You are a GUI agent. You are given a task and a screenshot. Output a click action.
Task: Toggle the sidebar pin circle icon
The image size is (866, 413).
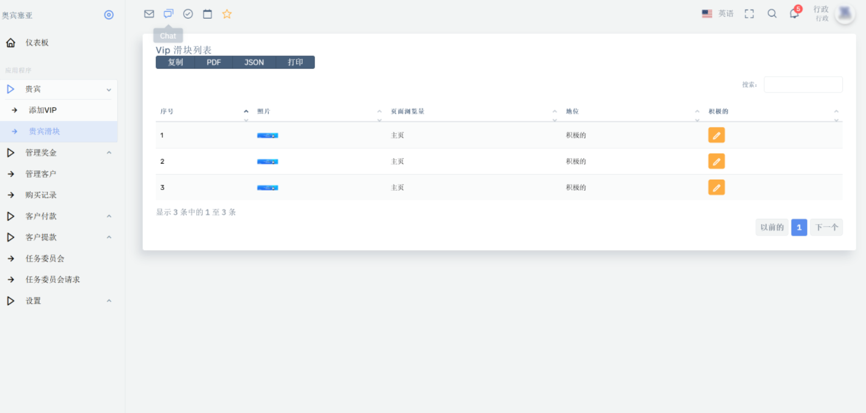[109, 15]
